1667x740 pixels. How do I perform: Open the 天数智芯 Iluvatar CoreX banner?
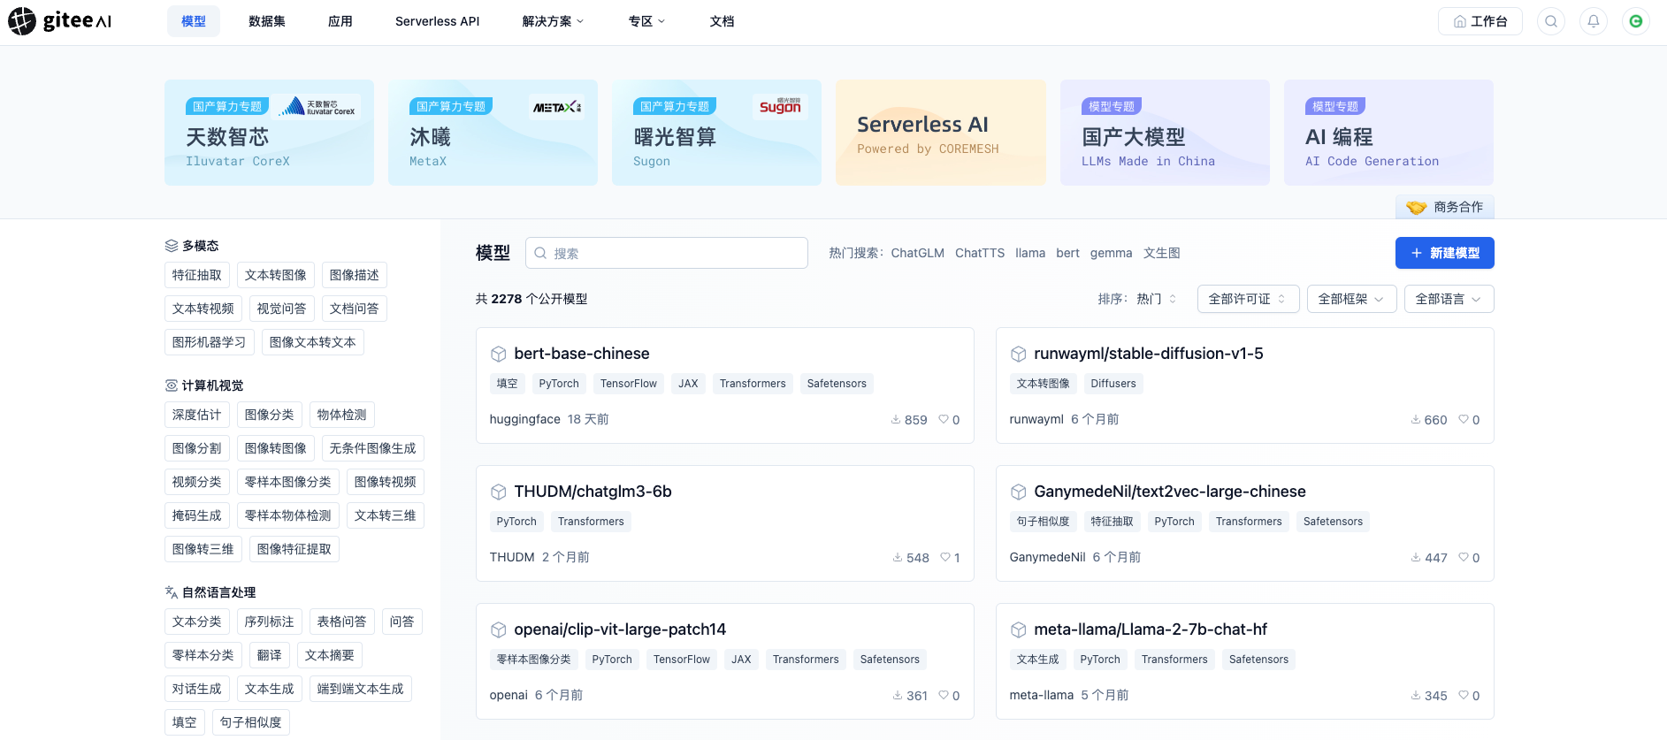[x=269, y=133]
